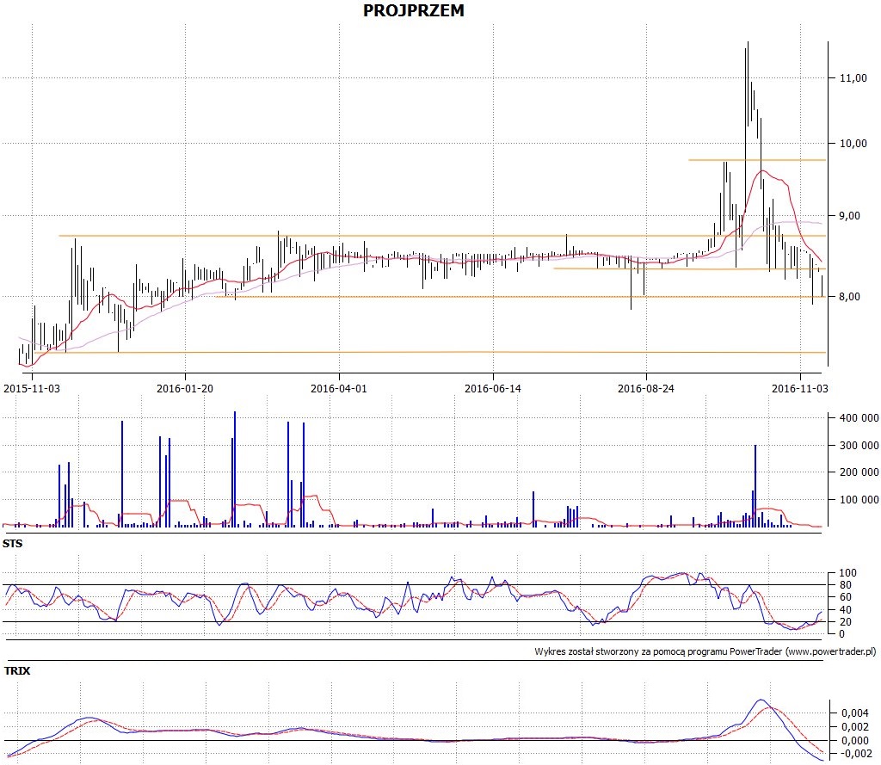Viewport: 881px width, 765px height.
Task: Click the 2016-01-20 date label
Action: [185, 388]
